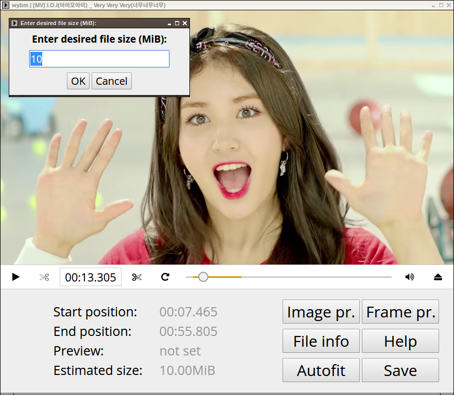
Task: Close the wybm main window
Action: coord(449,5)
